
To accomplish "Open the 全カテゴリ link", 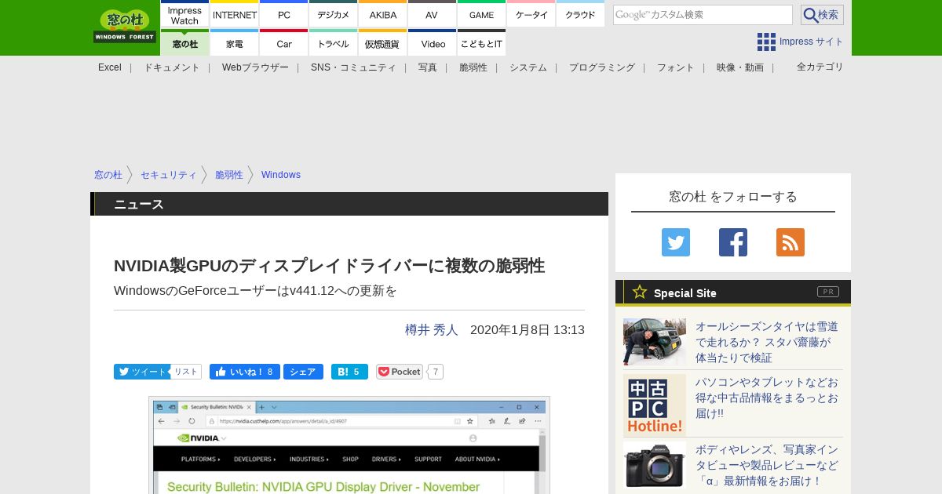I will tap(820, 67).
